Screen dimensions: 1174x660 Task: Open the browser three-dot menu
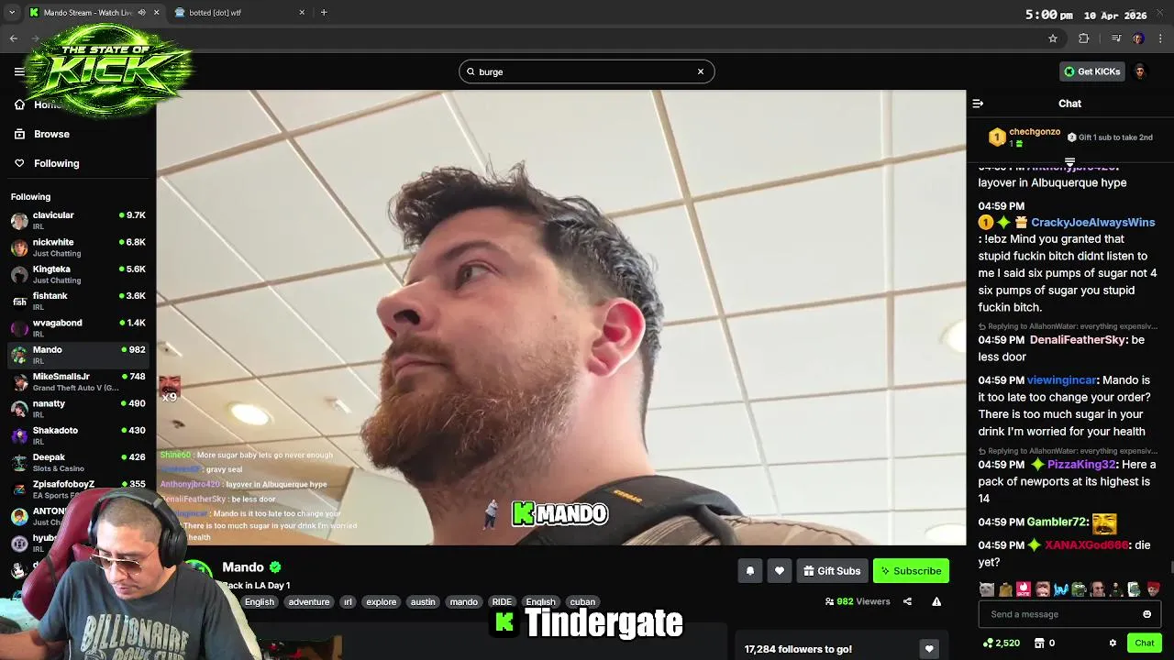coord(1160,38)
